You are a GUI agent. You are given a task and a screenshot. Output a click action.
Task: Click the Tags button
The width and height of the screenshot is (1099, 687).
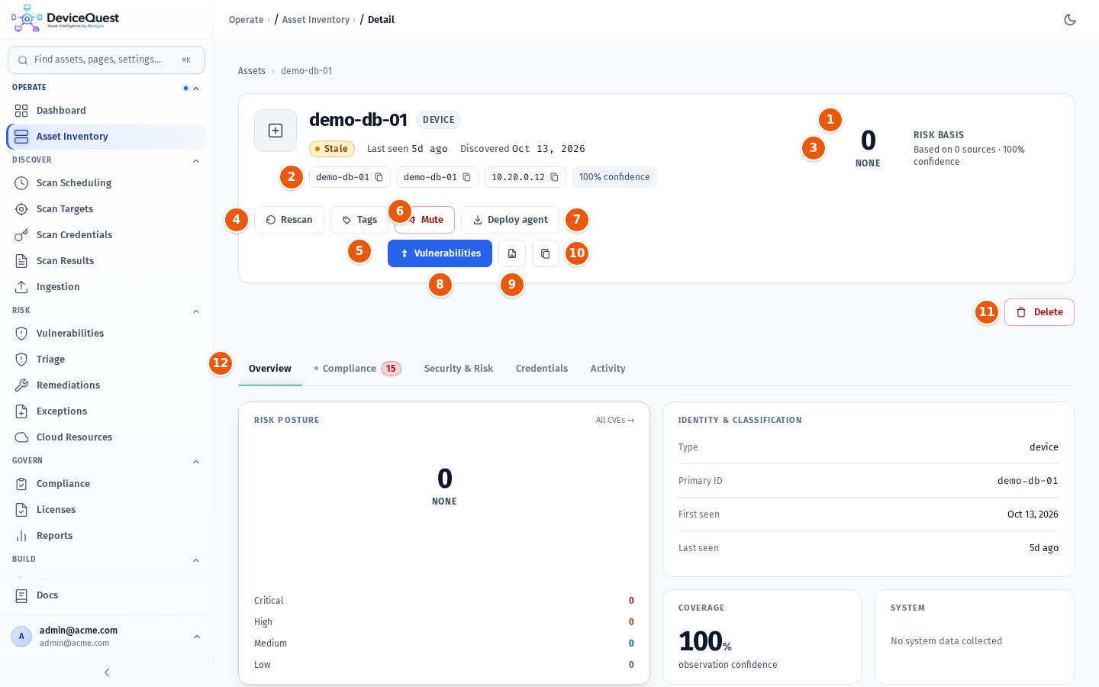(x=359, y=220)
